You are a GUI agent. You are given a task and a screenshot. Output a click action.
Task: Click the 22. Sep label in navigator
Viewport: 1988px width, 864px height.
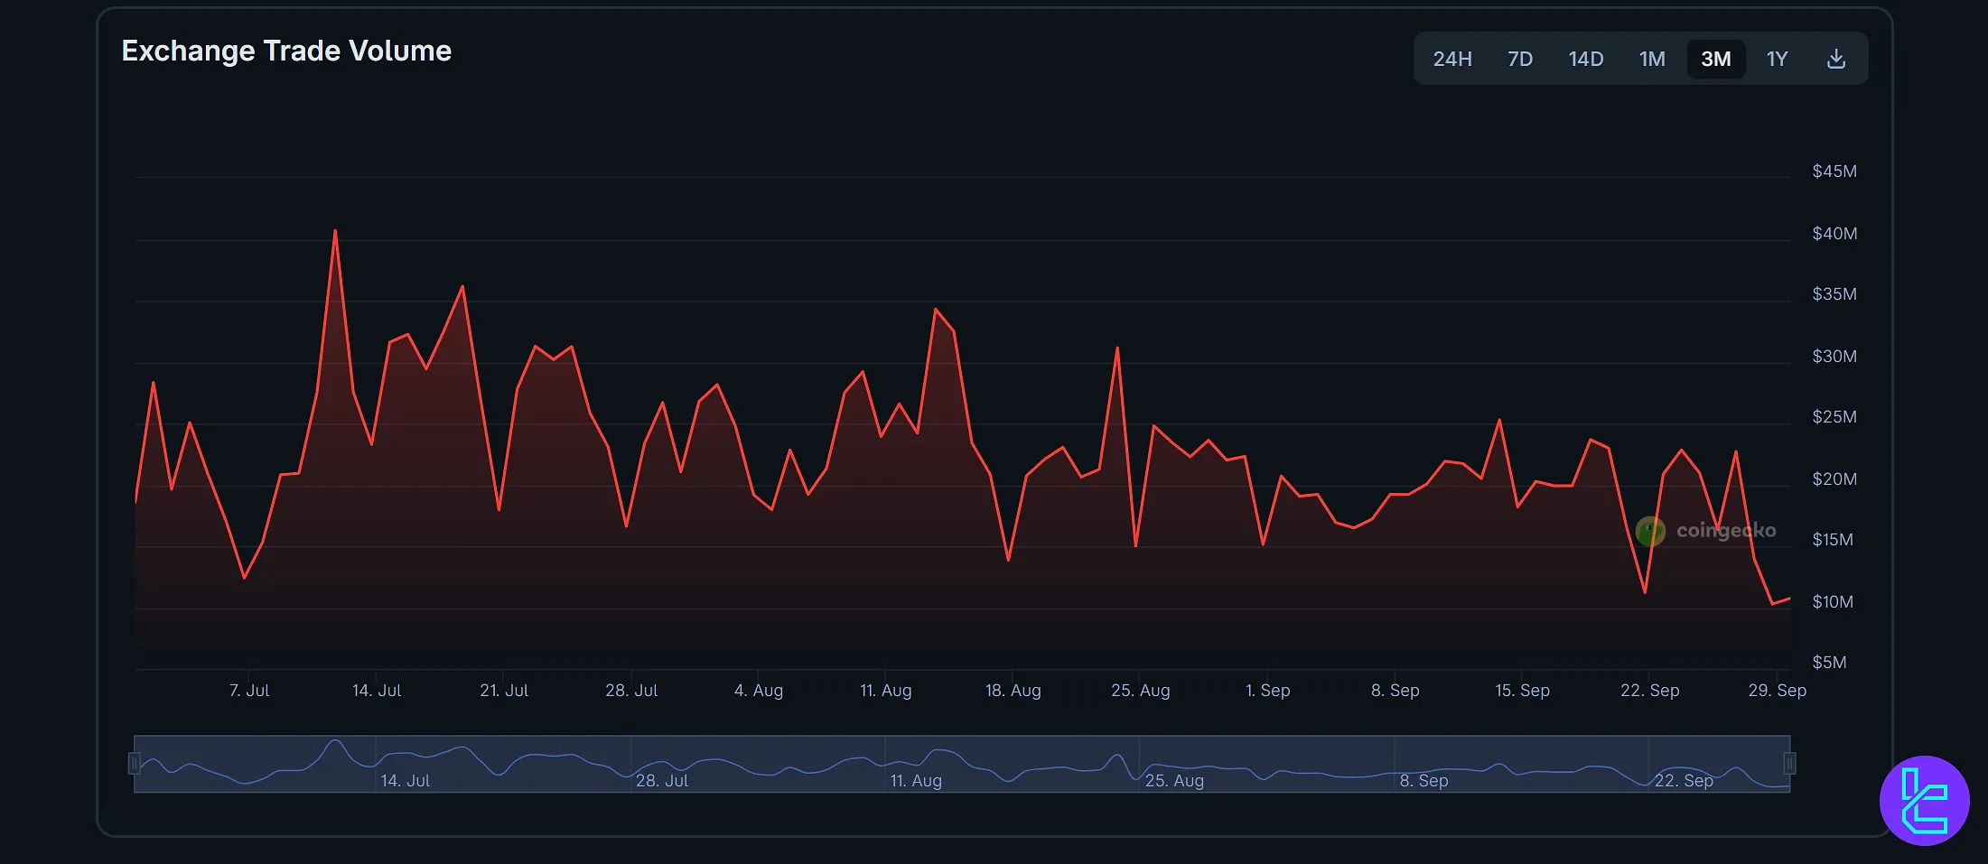pos(1684,781)
